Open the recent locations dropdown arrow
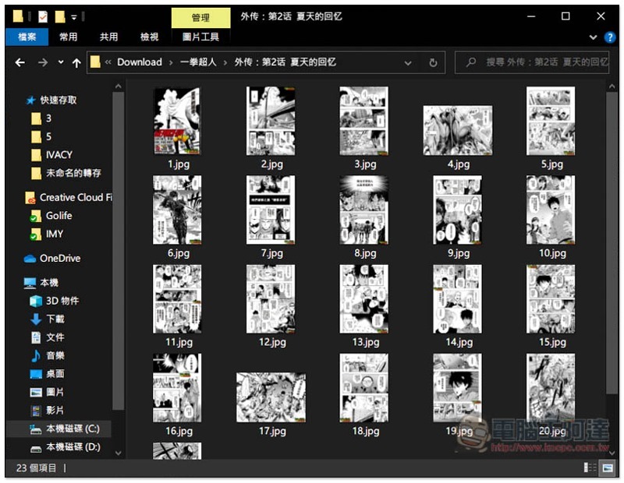Screen dimensions: 624x483 point(61,62)
